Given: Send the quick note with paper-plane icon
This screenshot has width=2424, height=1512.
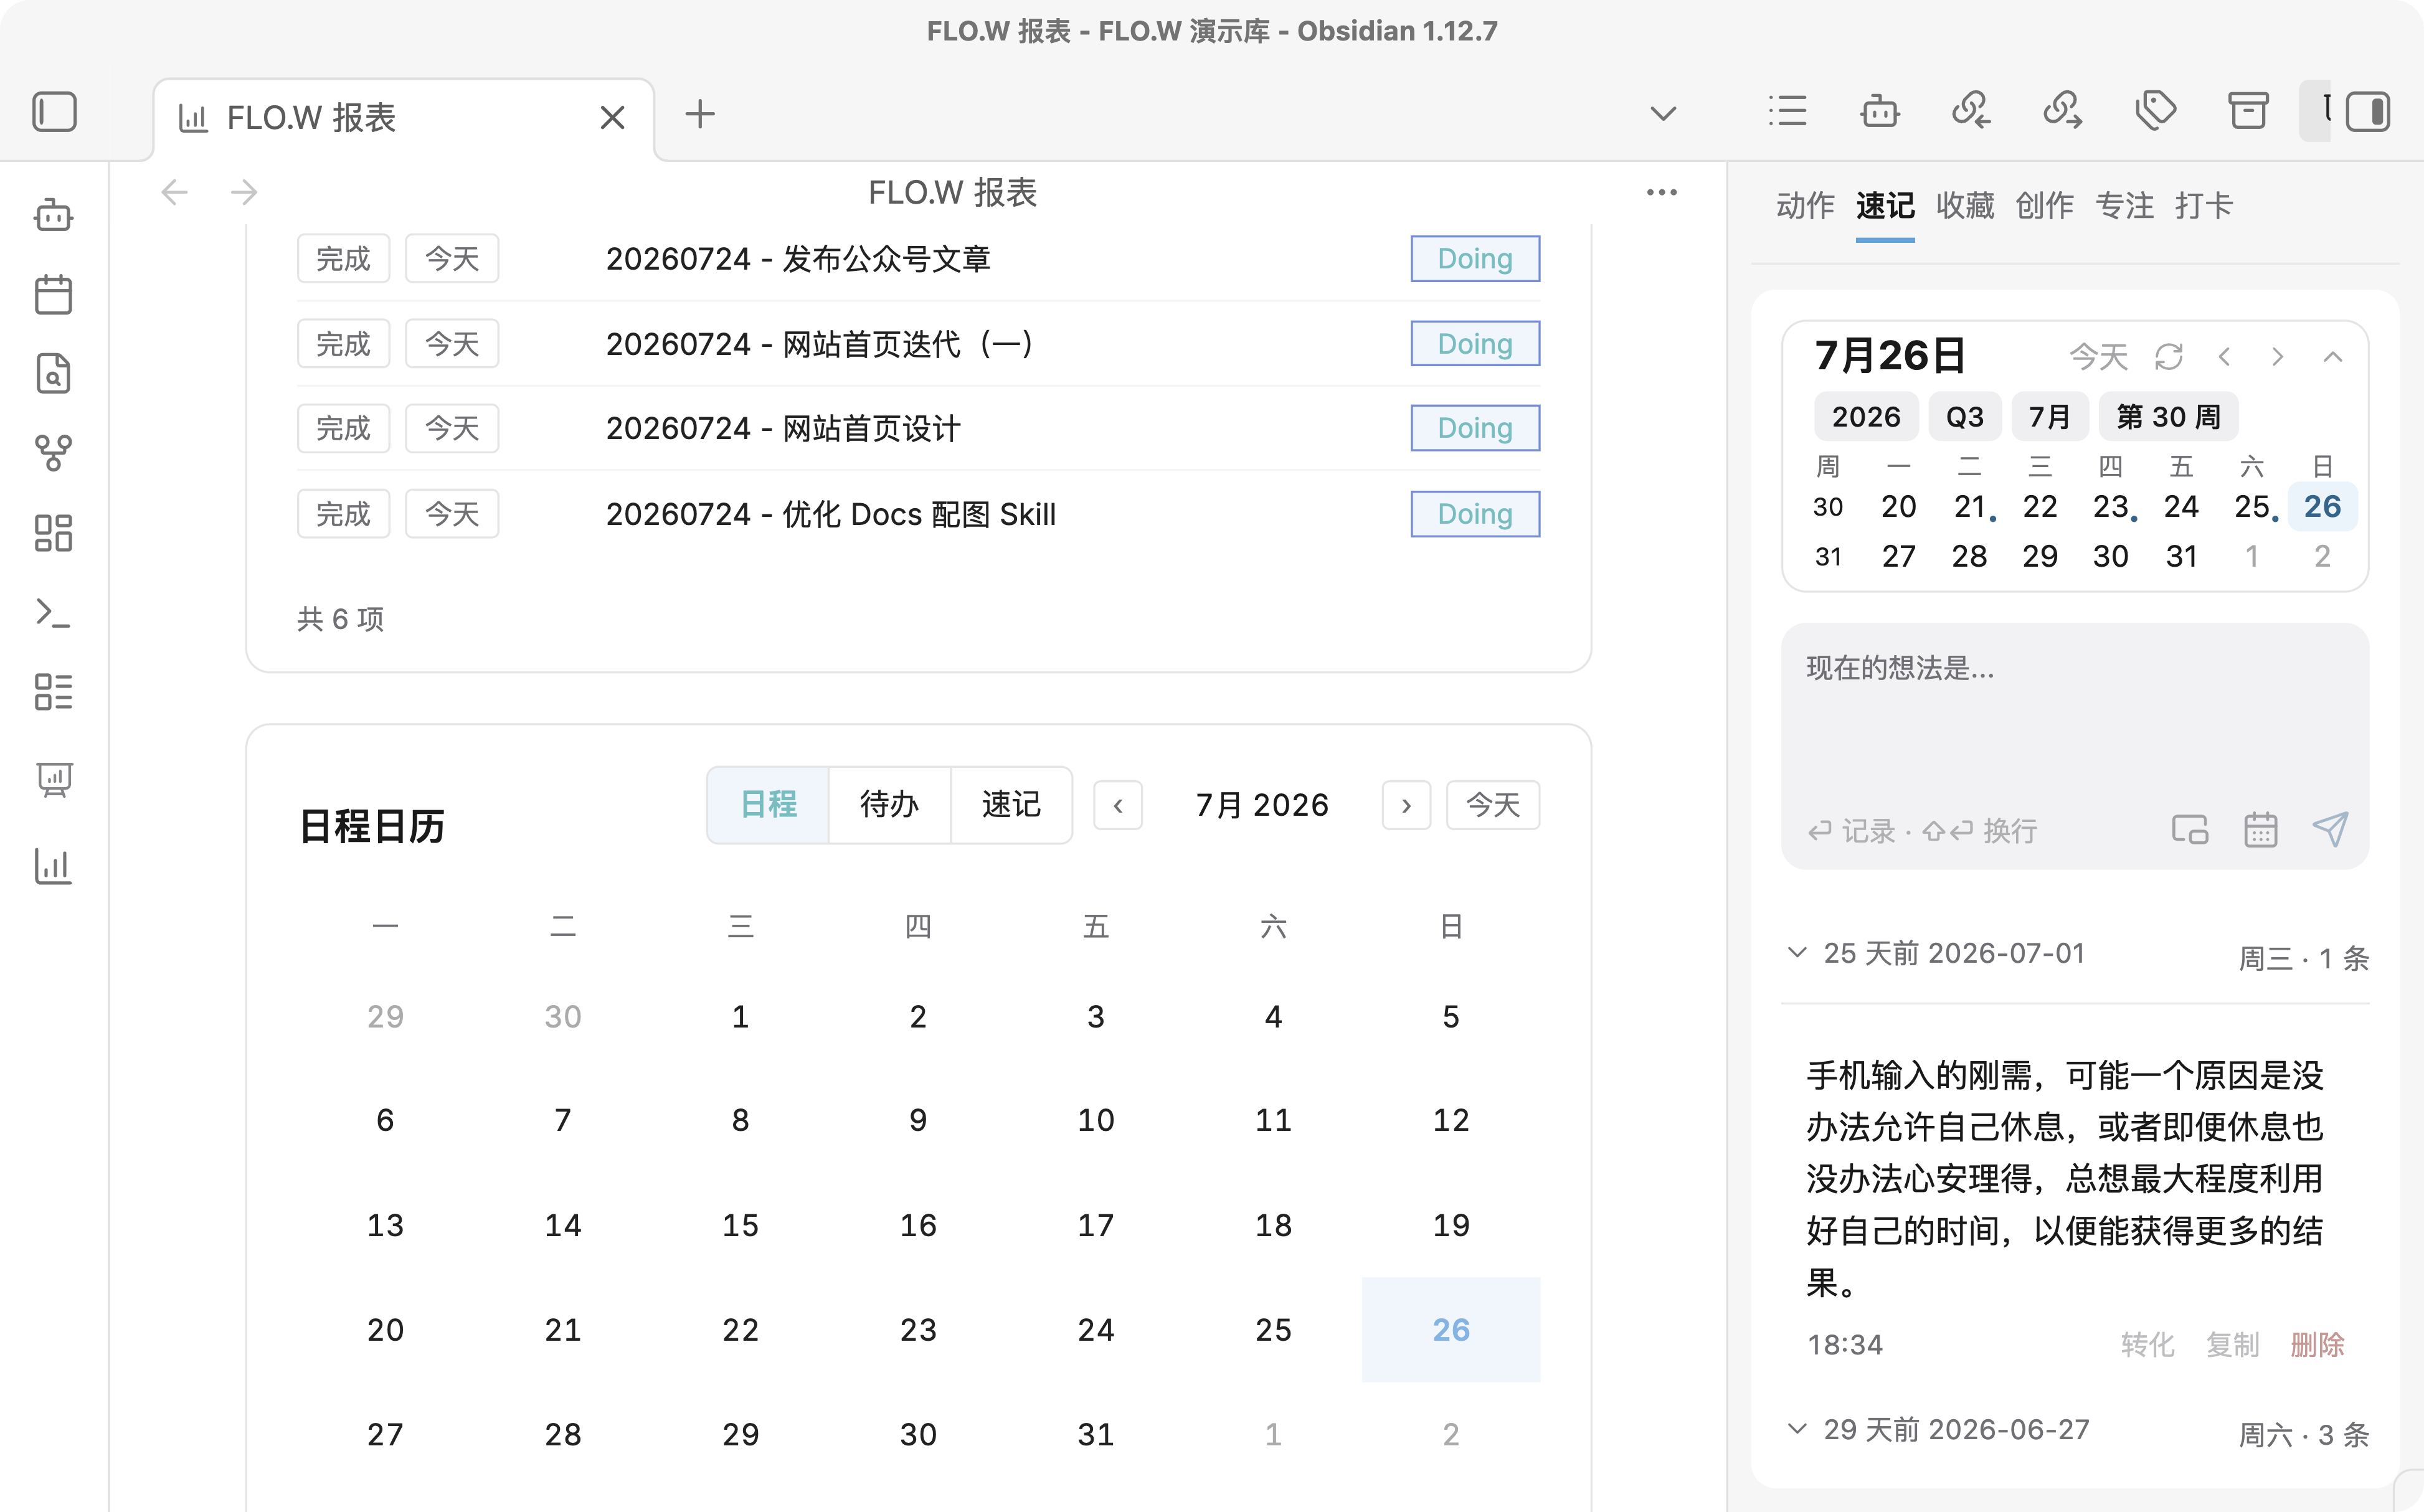Looking at the screenshot, I should (x=2330, y=829).
